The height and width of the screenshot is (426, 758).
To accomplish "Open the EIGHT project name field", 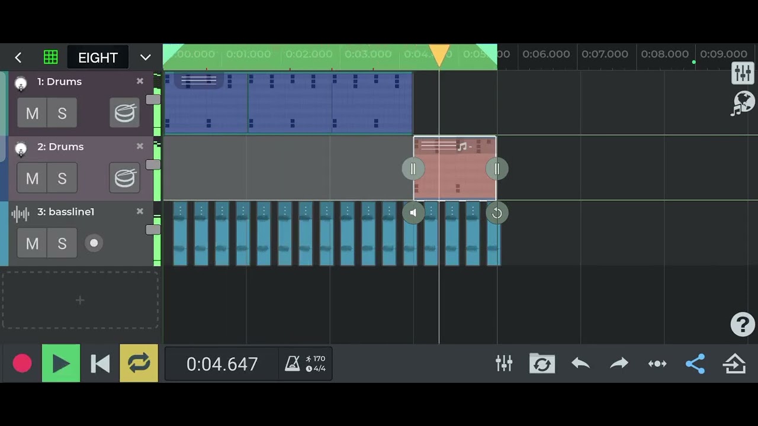I will (98, 57).
